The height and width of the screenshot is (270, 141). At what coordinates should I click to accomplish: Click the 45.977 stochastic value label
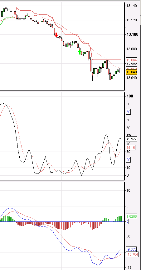(132, 139)
